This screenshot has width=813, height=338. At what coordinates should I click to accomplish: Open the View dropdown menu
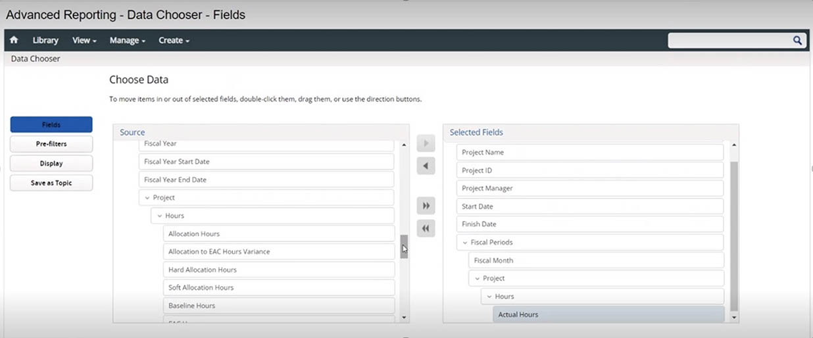(x=84, y=40)
